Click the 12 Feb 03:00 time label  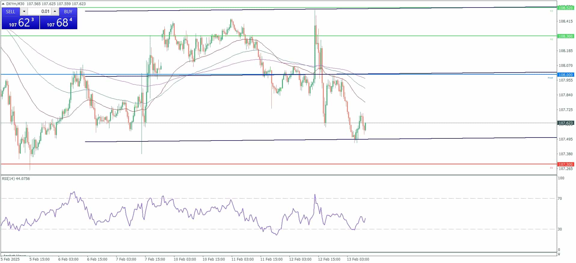[300, 259]
